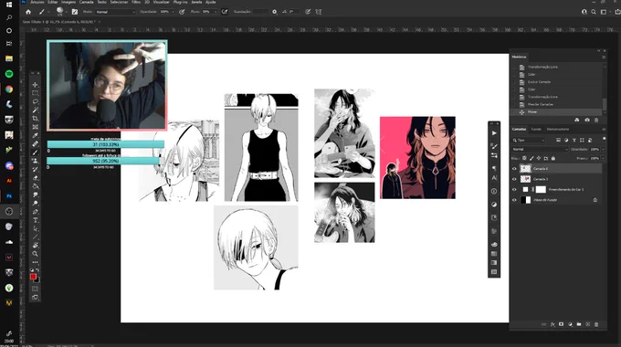Open the Arquivo menu
This screenshot has height=347, width=621.
click(37, 2)
